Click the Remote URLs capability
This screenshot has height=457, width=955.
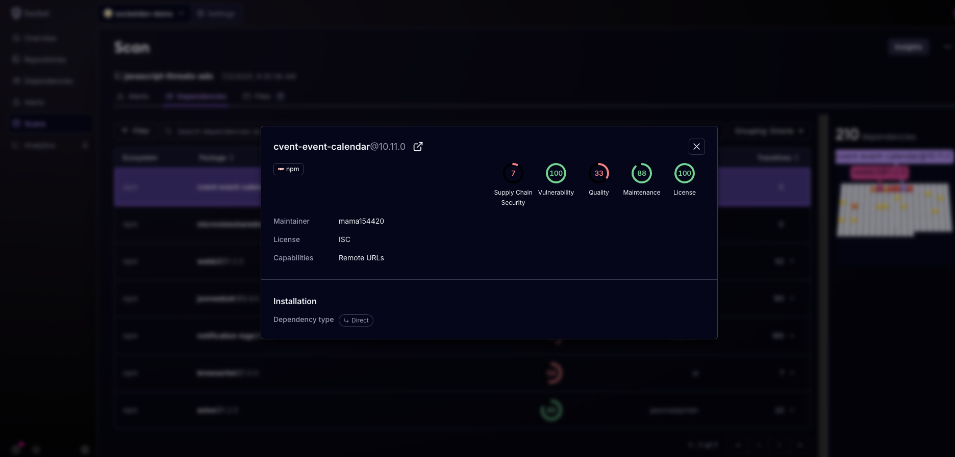coord(361,258)
